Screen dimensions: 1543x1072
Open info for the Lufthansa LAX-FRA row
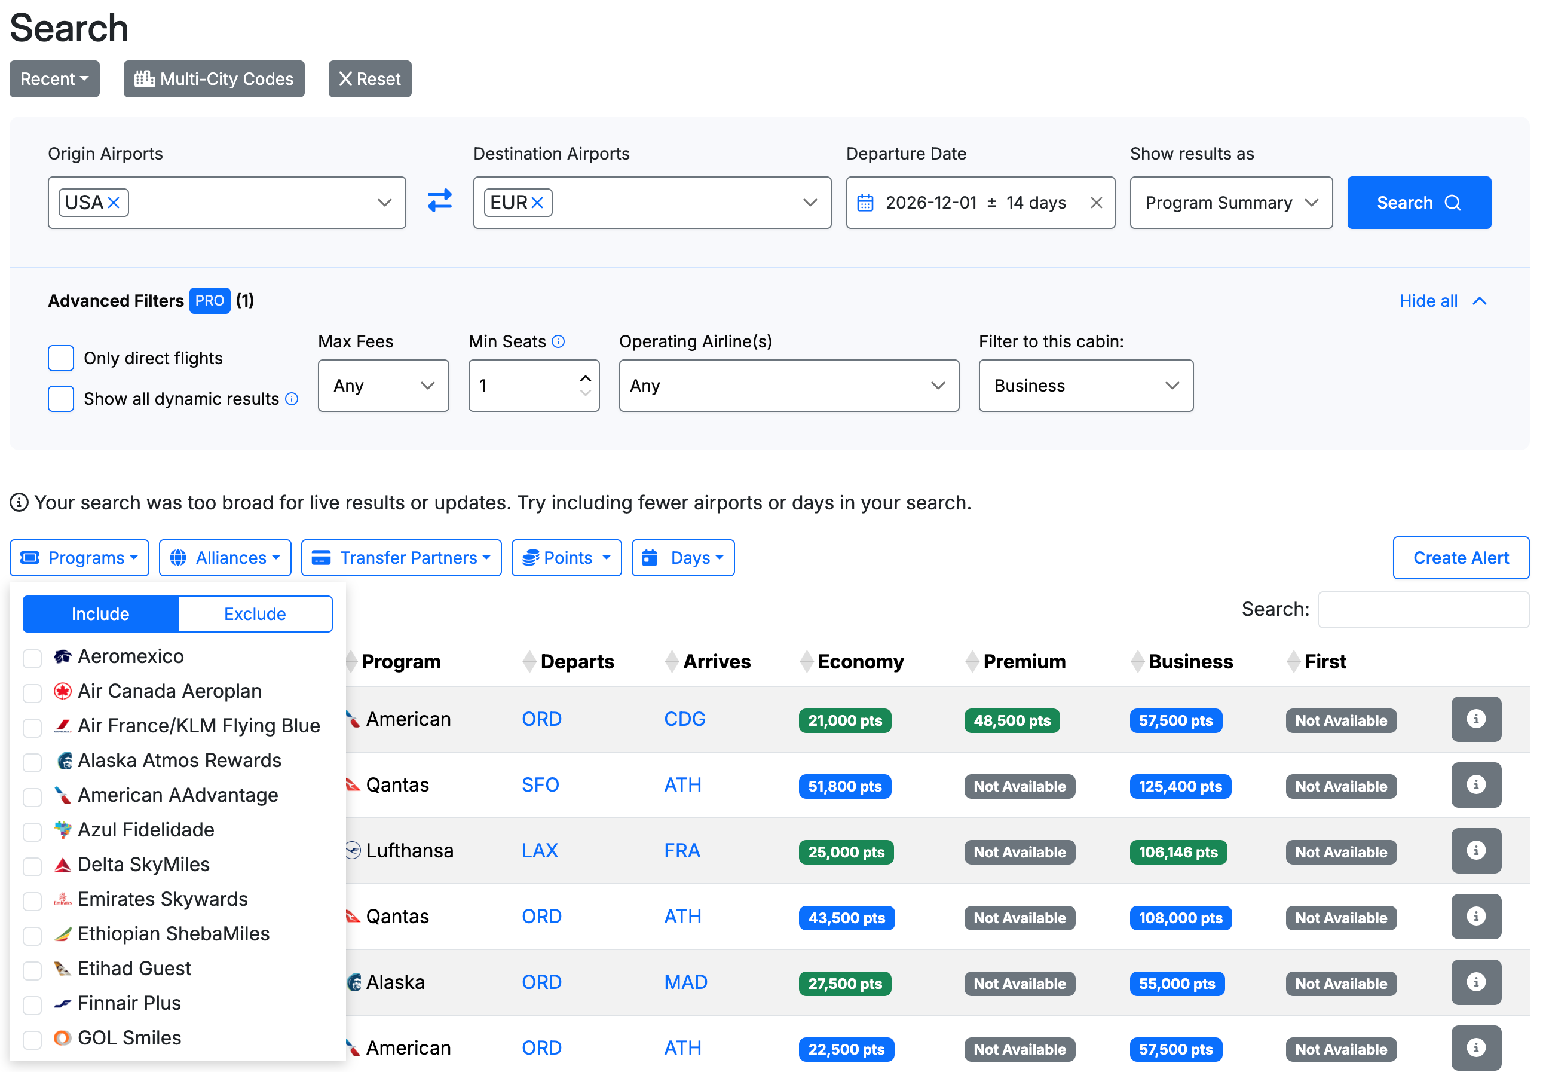(x=1475, y=851)
